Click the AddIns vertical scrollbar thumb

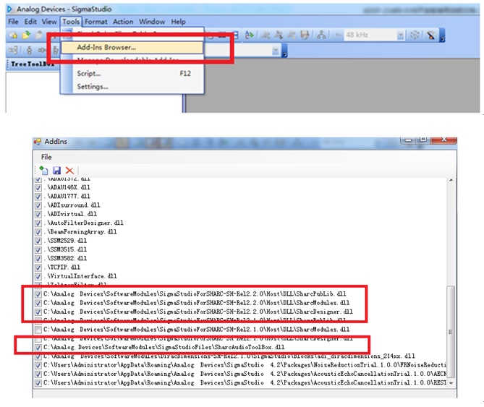click(451, 332)
